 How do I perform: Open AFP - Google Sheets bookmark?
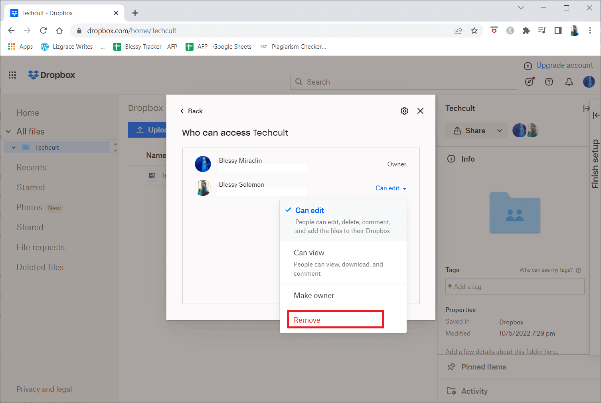point(219,47)
